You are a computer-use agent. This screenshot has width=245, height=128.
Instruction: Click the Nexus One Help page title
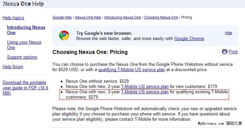point(24,4)
